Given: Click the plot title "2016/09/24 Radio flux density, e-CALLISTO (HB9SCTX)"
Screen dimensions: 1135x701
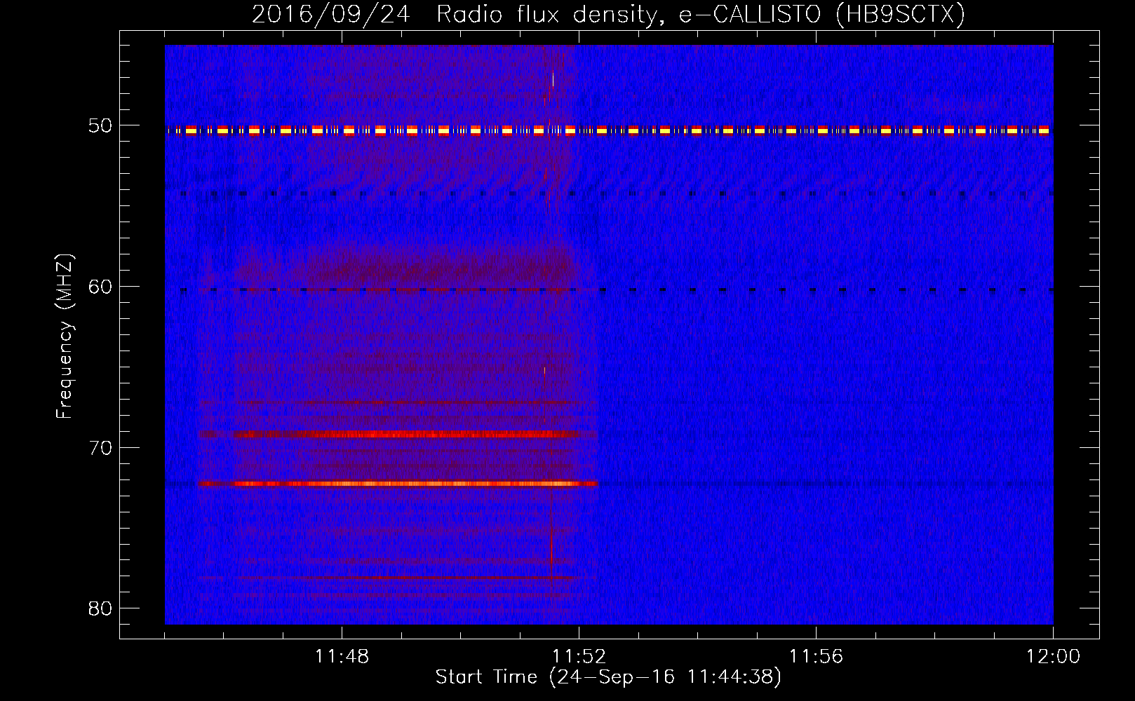Looking at the screenshot, I should tap(608, 14).
